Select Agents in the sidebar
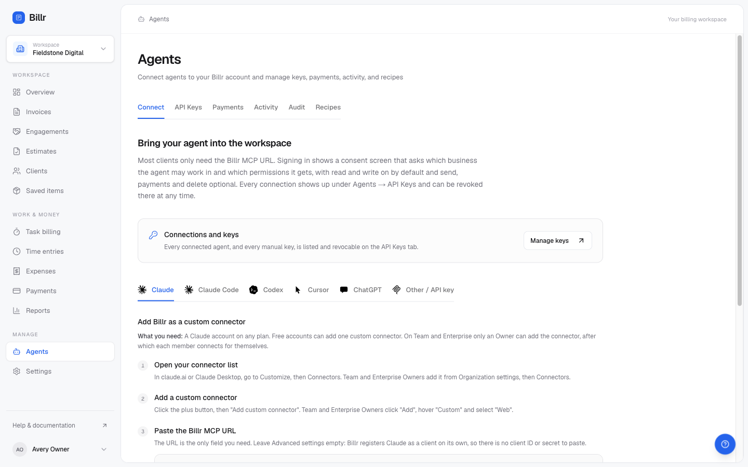The height and width of the screenshot is (467, 748). [x=60, y=352]
